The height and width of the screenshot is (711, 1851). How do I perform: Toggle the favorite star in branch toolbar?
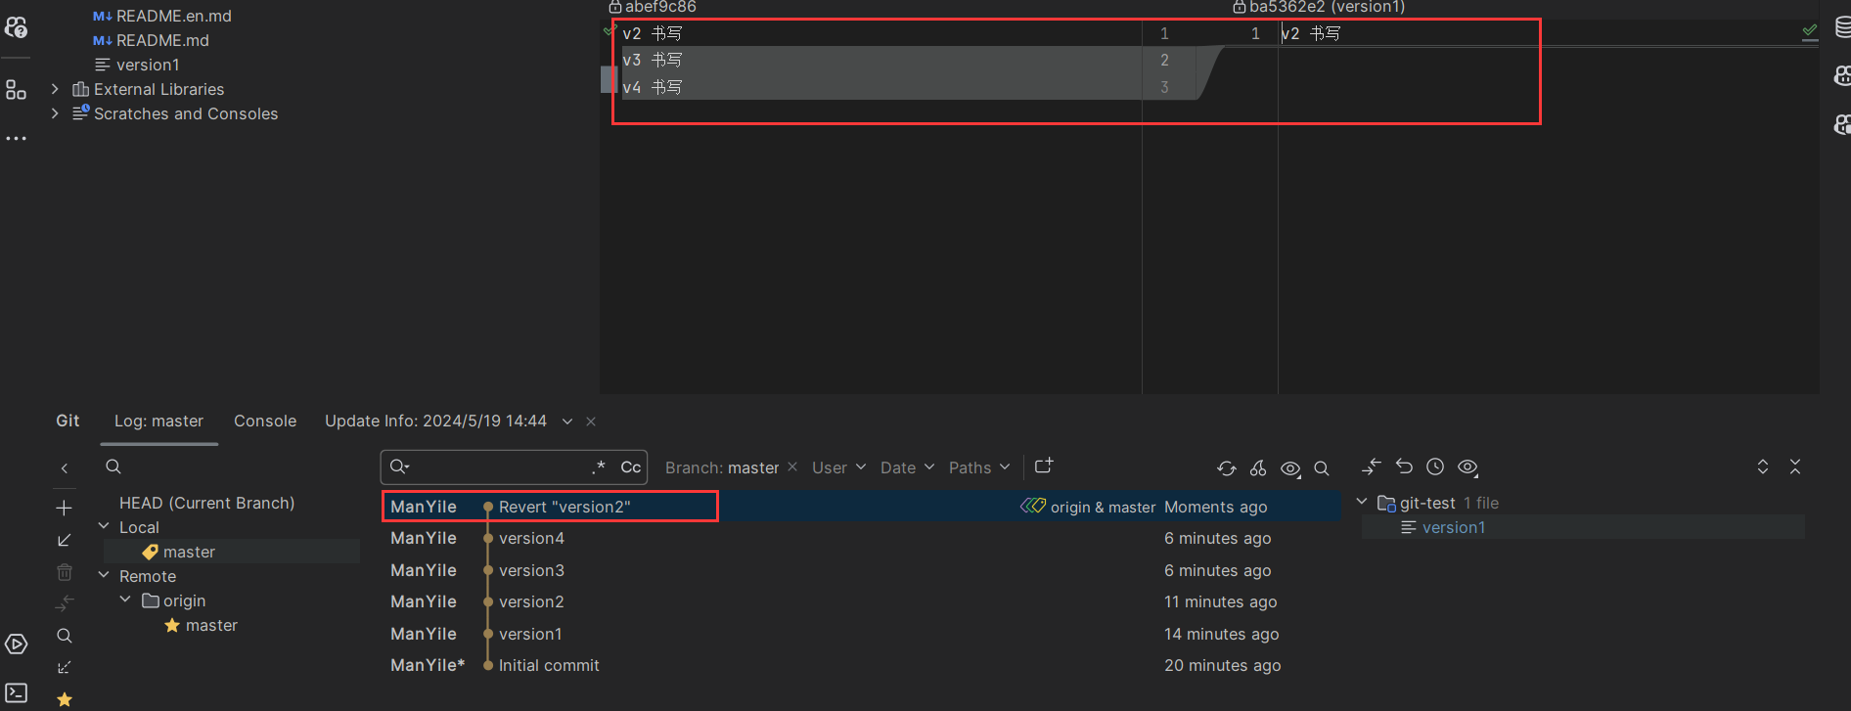pyautogui.click(x=65, y=699)
